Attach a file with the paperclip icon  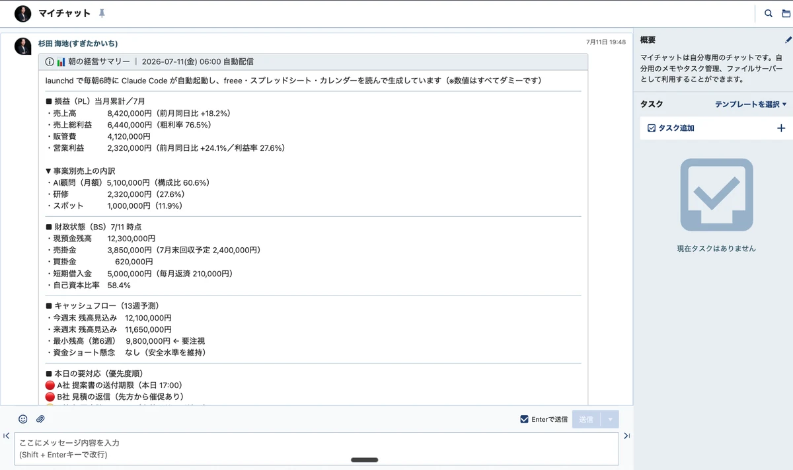click(x=40, y=419)
